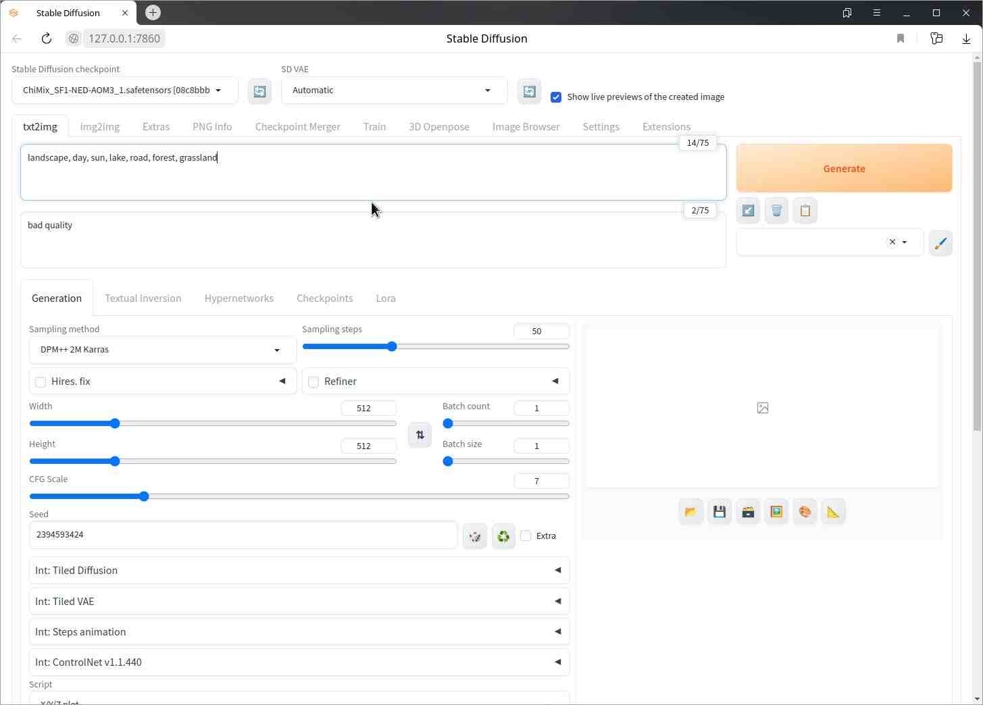Open the style editor paintbrush icon
The height and width of the screenshot is (705, 983).
[940, 243]
